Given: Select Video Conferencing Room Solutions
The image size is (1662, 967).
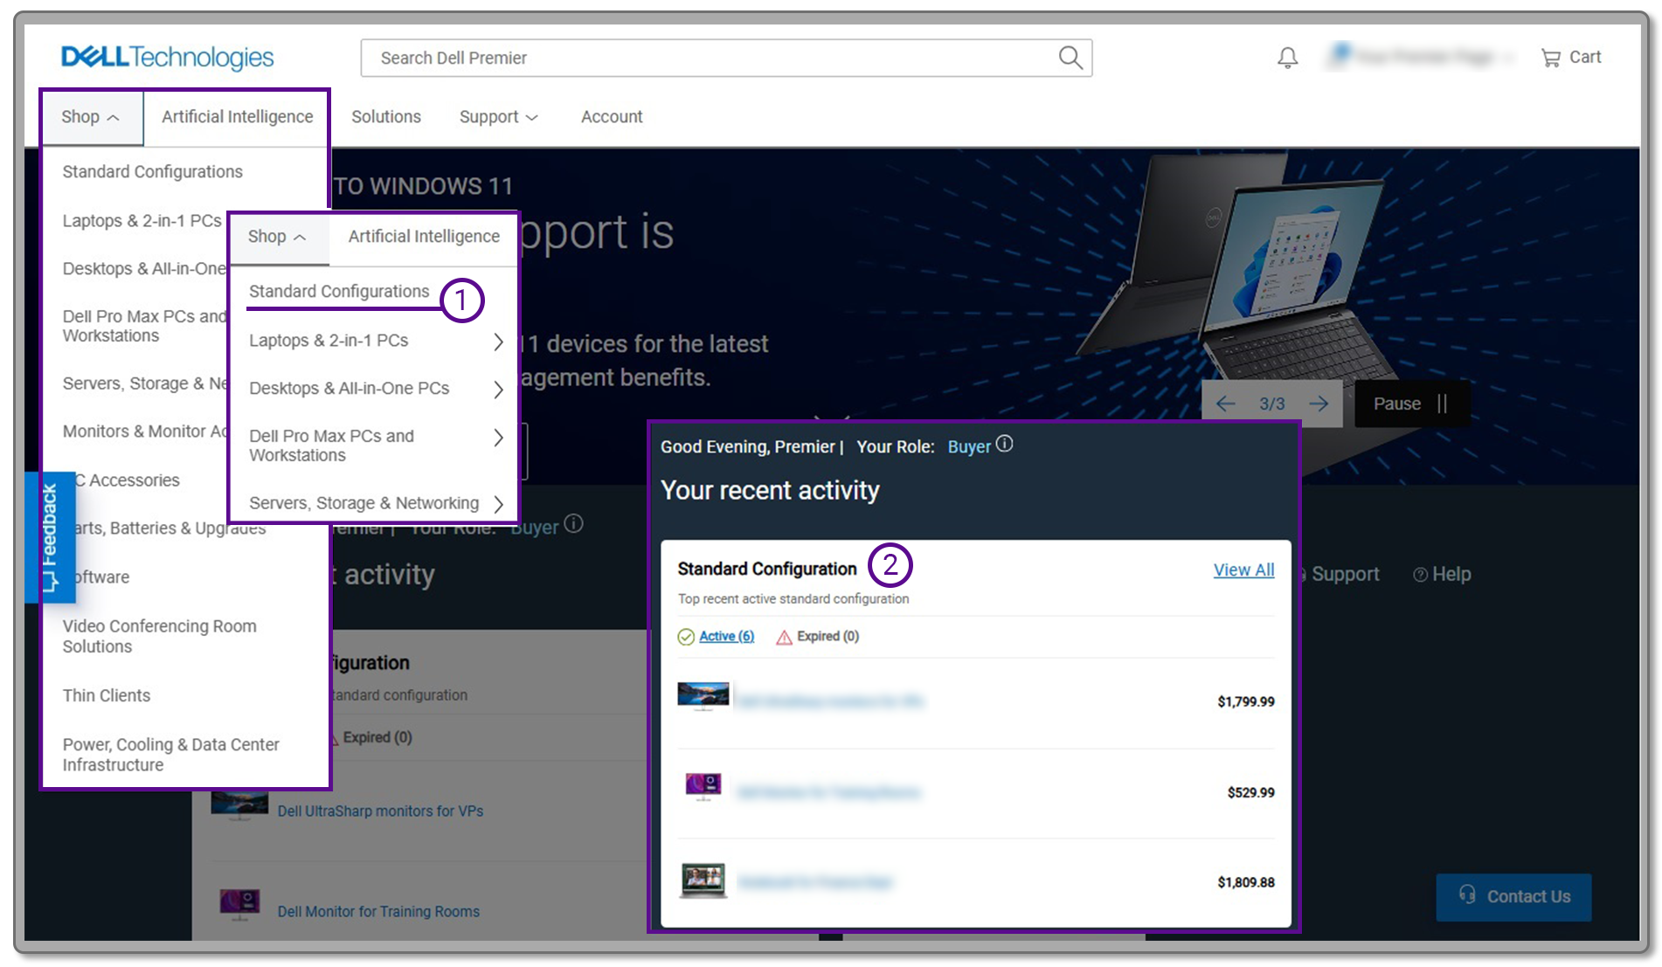Looking at the screenshot, I should [x=159, y=636].
